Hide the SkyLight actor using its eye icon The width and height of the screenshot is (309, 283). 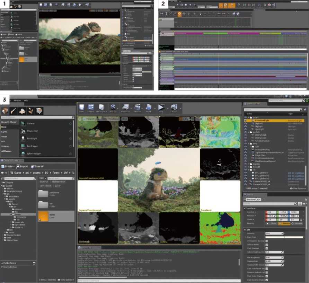coord(246,126)
